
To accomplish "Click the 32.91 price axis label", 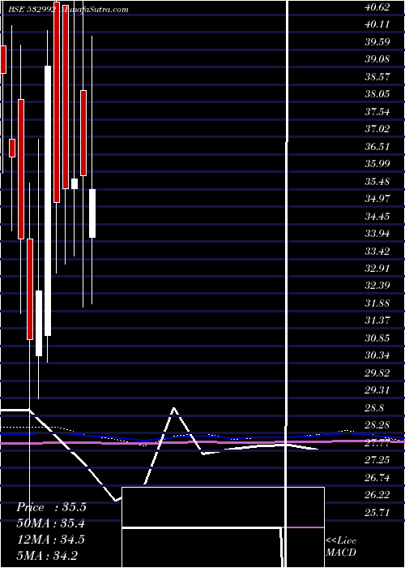I will point(377,269).
